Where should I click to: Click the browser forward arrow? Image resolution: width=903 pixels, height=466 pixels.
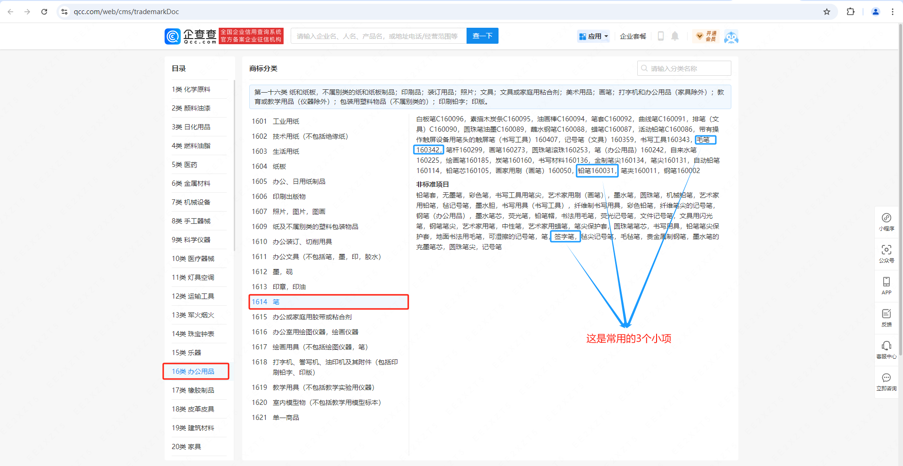(27, 12)
